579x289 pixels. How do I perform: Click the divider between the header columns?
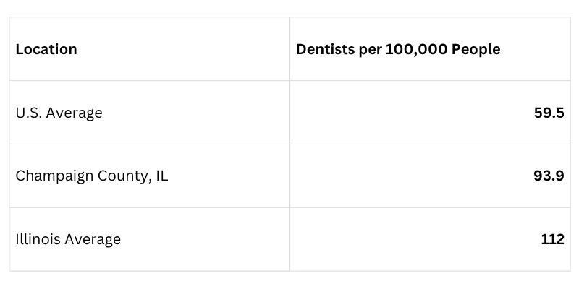[290, 48]
